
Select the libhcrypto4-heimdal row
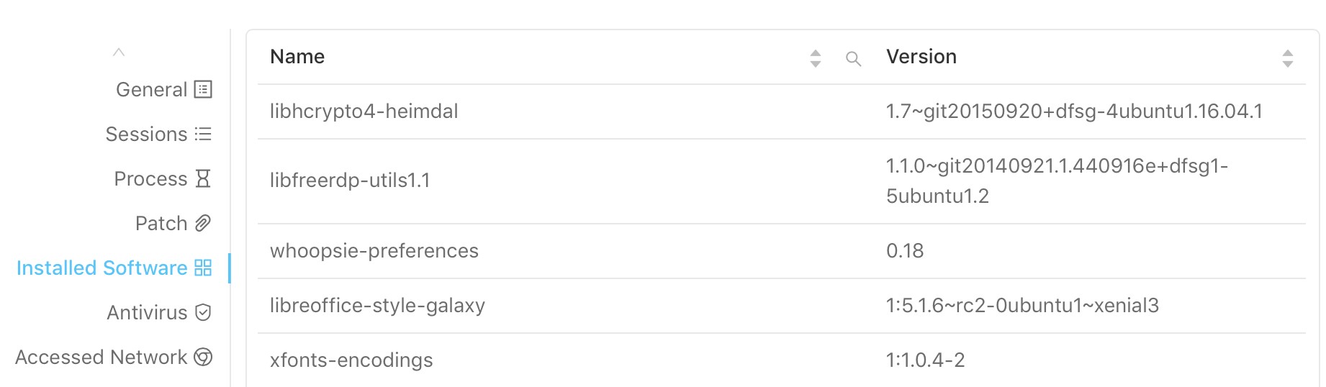[x=782, y=111]
